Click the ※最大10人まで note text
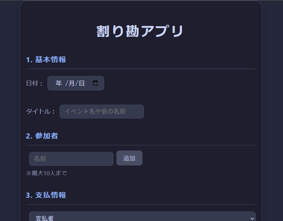This screenshot has height=221, width=283. coord(47,173)
